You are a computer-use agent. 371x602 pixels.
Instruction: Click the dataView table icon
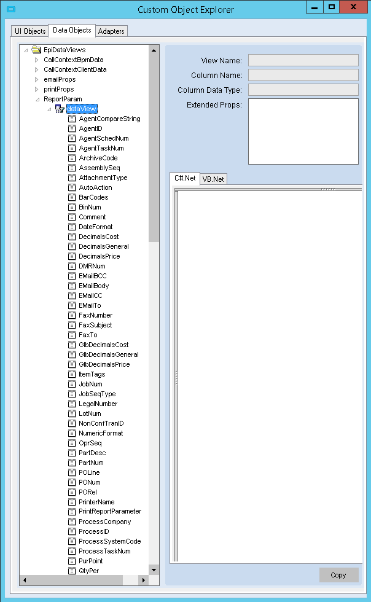tap(60, 109)
